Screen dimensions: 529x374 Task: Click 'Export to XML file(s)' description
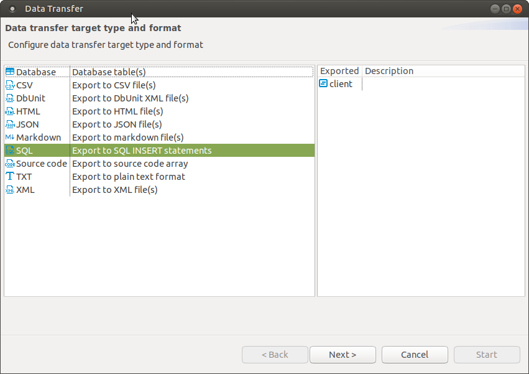[x=115, y=190]
